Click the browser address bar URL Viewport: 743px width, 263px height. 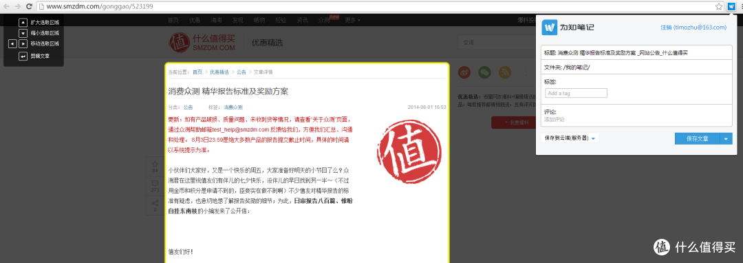point(99,7)
